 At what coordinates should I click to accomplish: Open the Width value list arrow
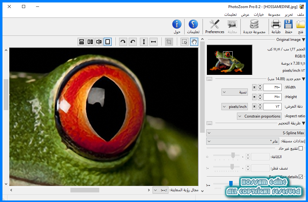point(254,87)
